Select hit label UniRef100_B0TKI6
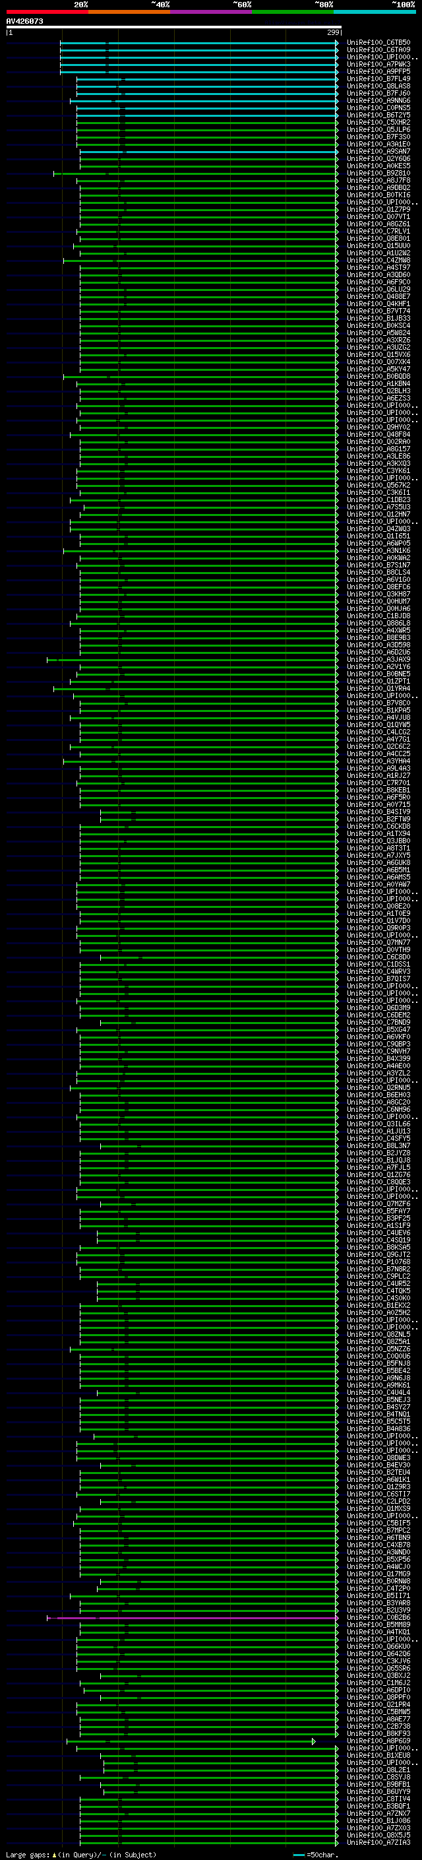422x1860 pixels. pyautogui.click(x=378, y=194)
